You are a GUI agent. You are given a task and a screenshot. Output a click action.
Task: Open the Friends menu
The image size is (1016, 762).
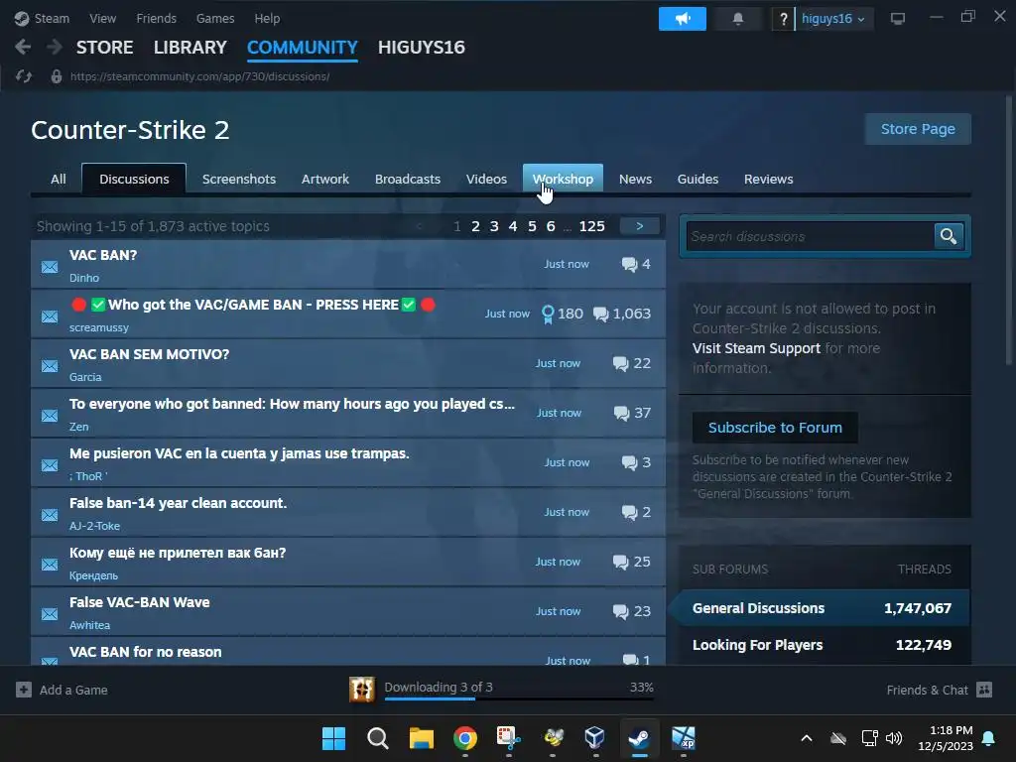coord(156,18)
